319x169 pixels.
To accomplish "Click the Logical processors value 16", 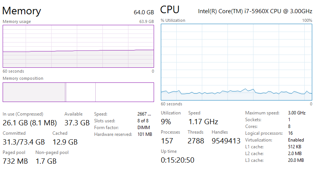I will 290,133.
